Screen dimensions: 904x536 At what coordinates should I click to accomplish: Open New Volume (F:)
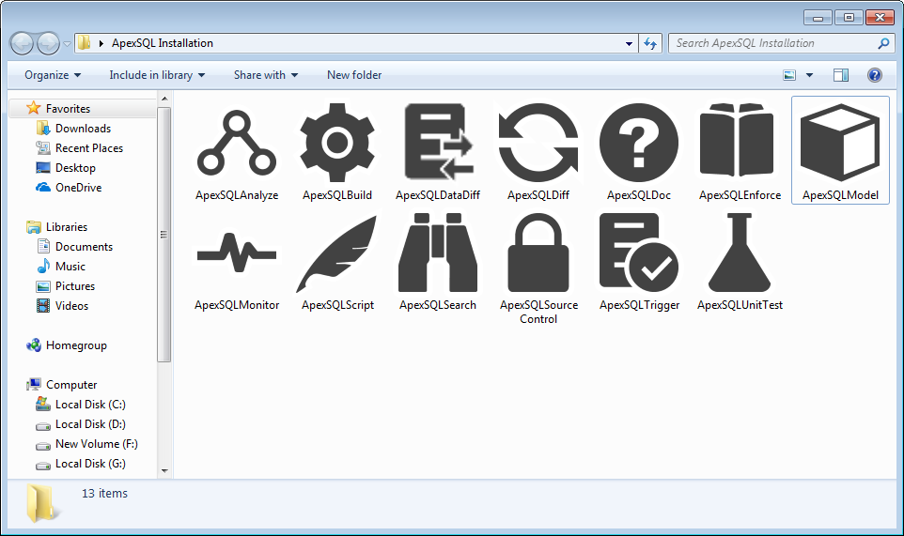click(x=96, y=444)
